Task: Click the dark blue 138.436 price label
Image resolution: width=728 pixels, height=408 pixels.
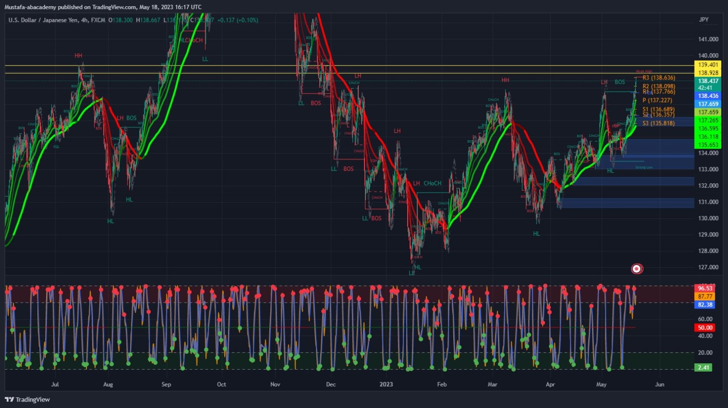Action: (x=708, y=96)
